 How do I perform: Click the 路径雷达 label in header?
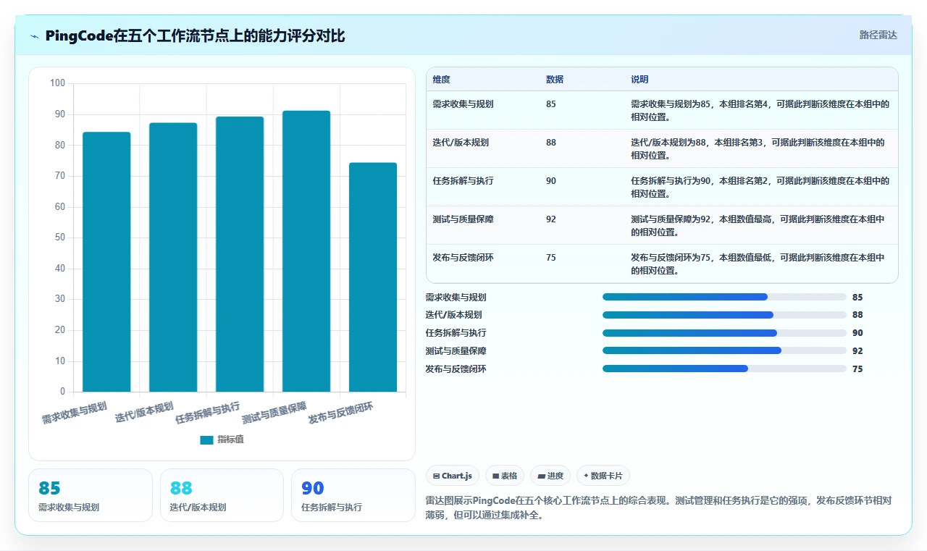878,35
